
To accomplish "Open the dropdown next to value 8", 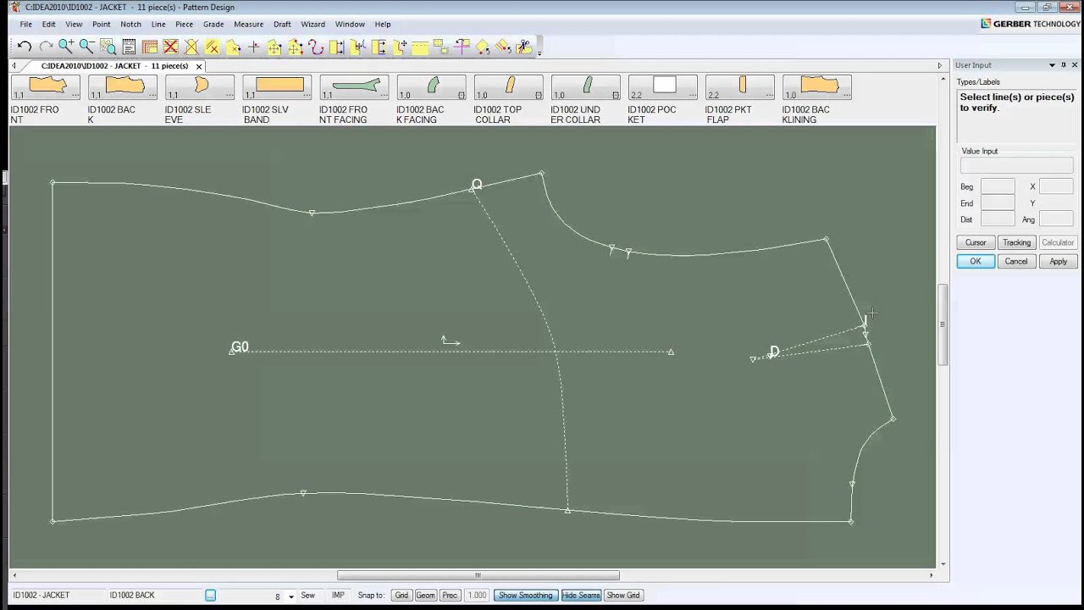I will pyautogui.click(x=291, y=596).
